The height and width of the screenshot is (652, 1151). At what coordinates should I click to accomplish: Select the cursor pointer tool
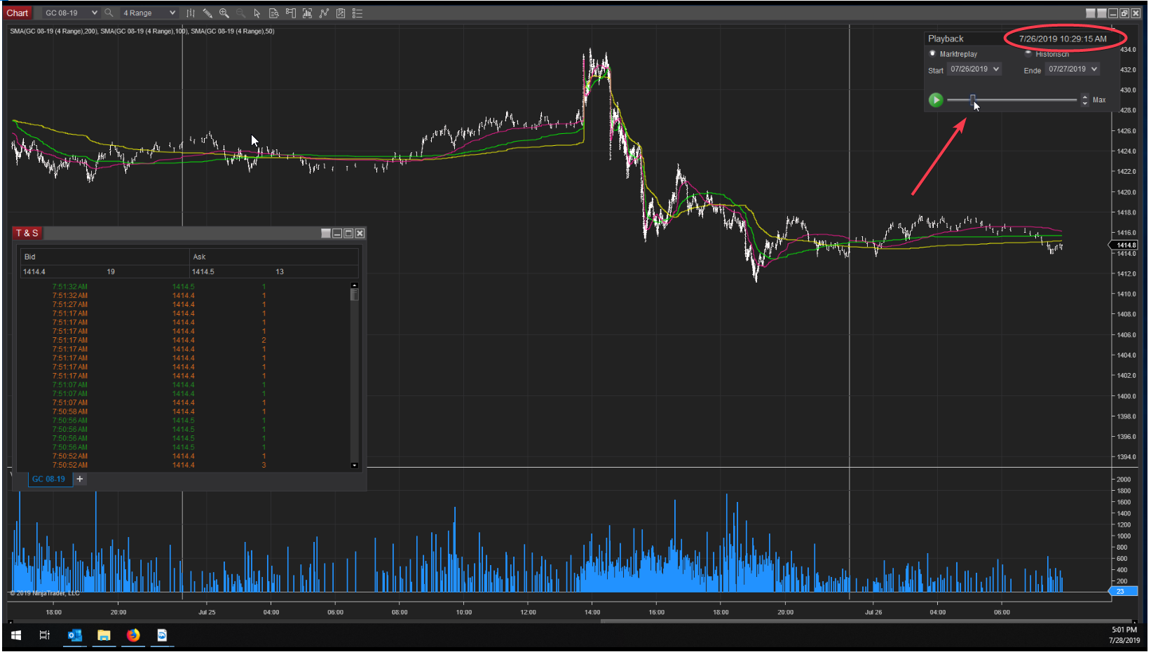[x=257, y=13]
